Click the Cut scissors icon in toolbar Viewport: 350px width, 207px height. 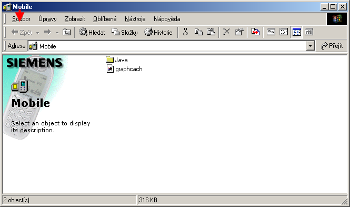(185, 32)
